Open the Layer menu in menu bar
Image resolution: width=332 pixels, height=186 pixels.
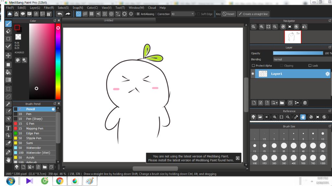pos(35,8)
